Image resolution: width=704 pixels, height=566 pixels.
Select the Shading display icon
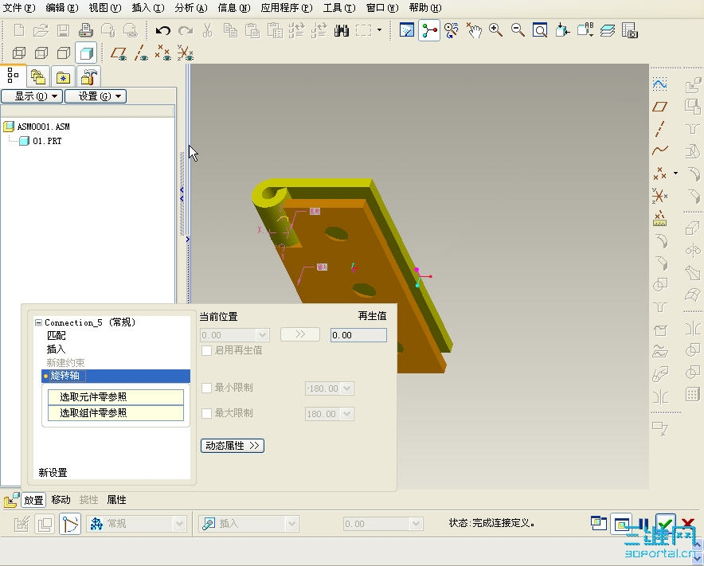point(86,53)
